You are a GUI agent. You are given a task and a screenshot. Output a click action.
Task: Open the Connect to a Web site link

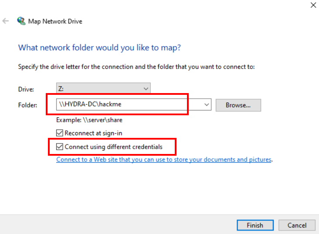164,160
